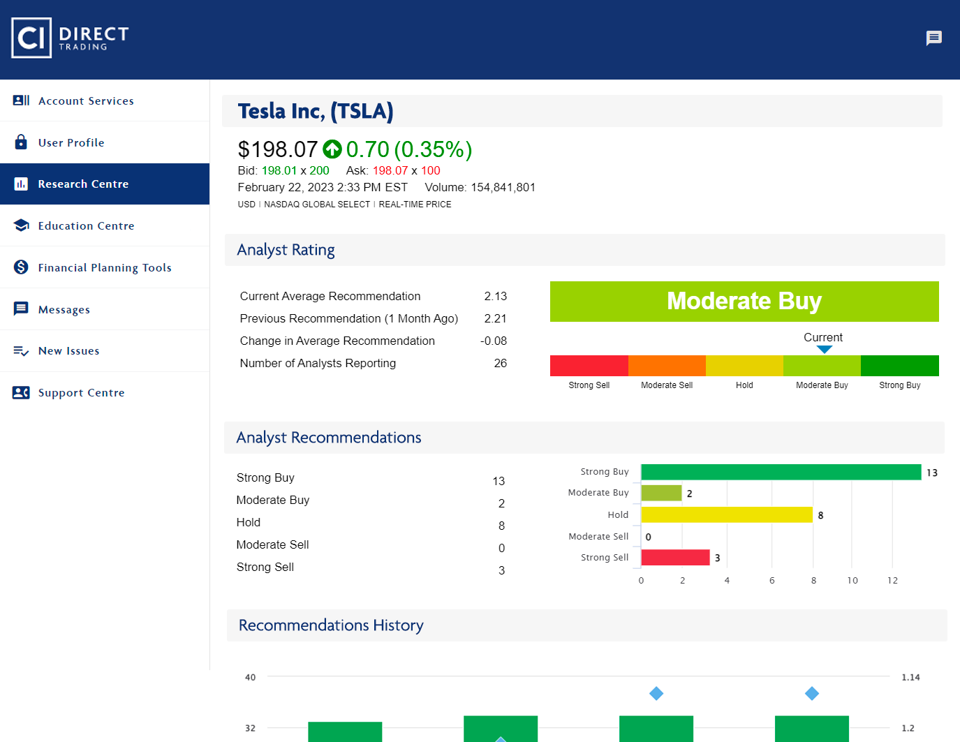Click the Research Centre chart icon

tap(21, 184)
